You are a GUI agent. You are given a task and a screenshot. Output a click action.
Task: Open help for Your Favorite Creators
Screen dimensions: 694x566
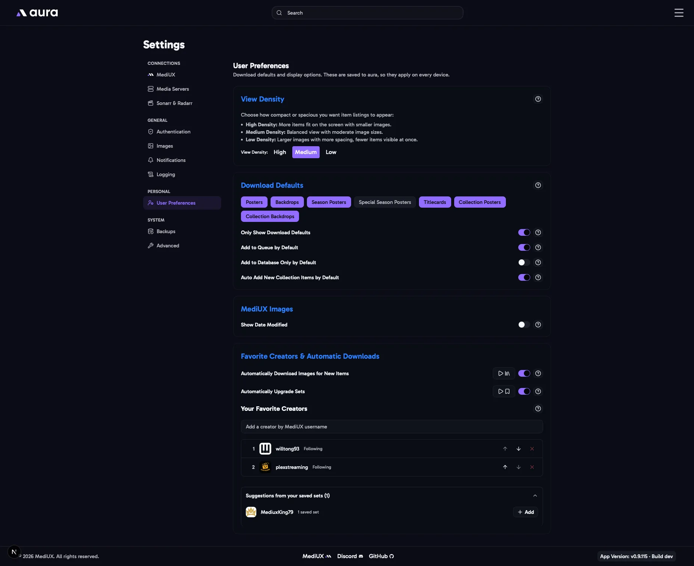click(x=538, y=409)
